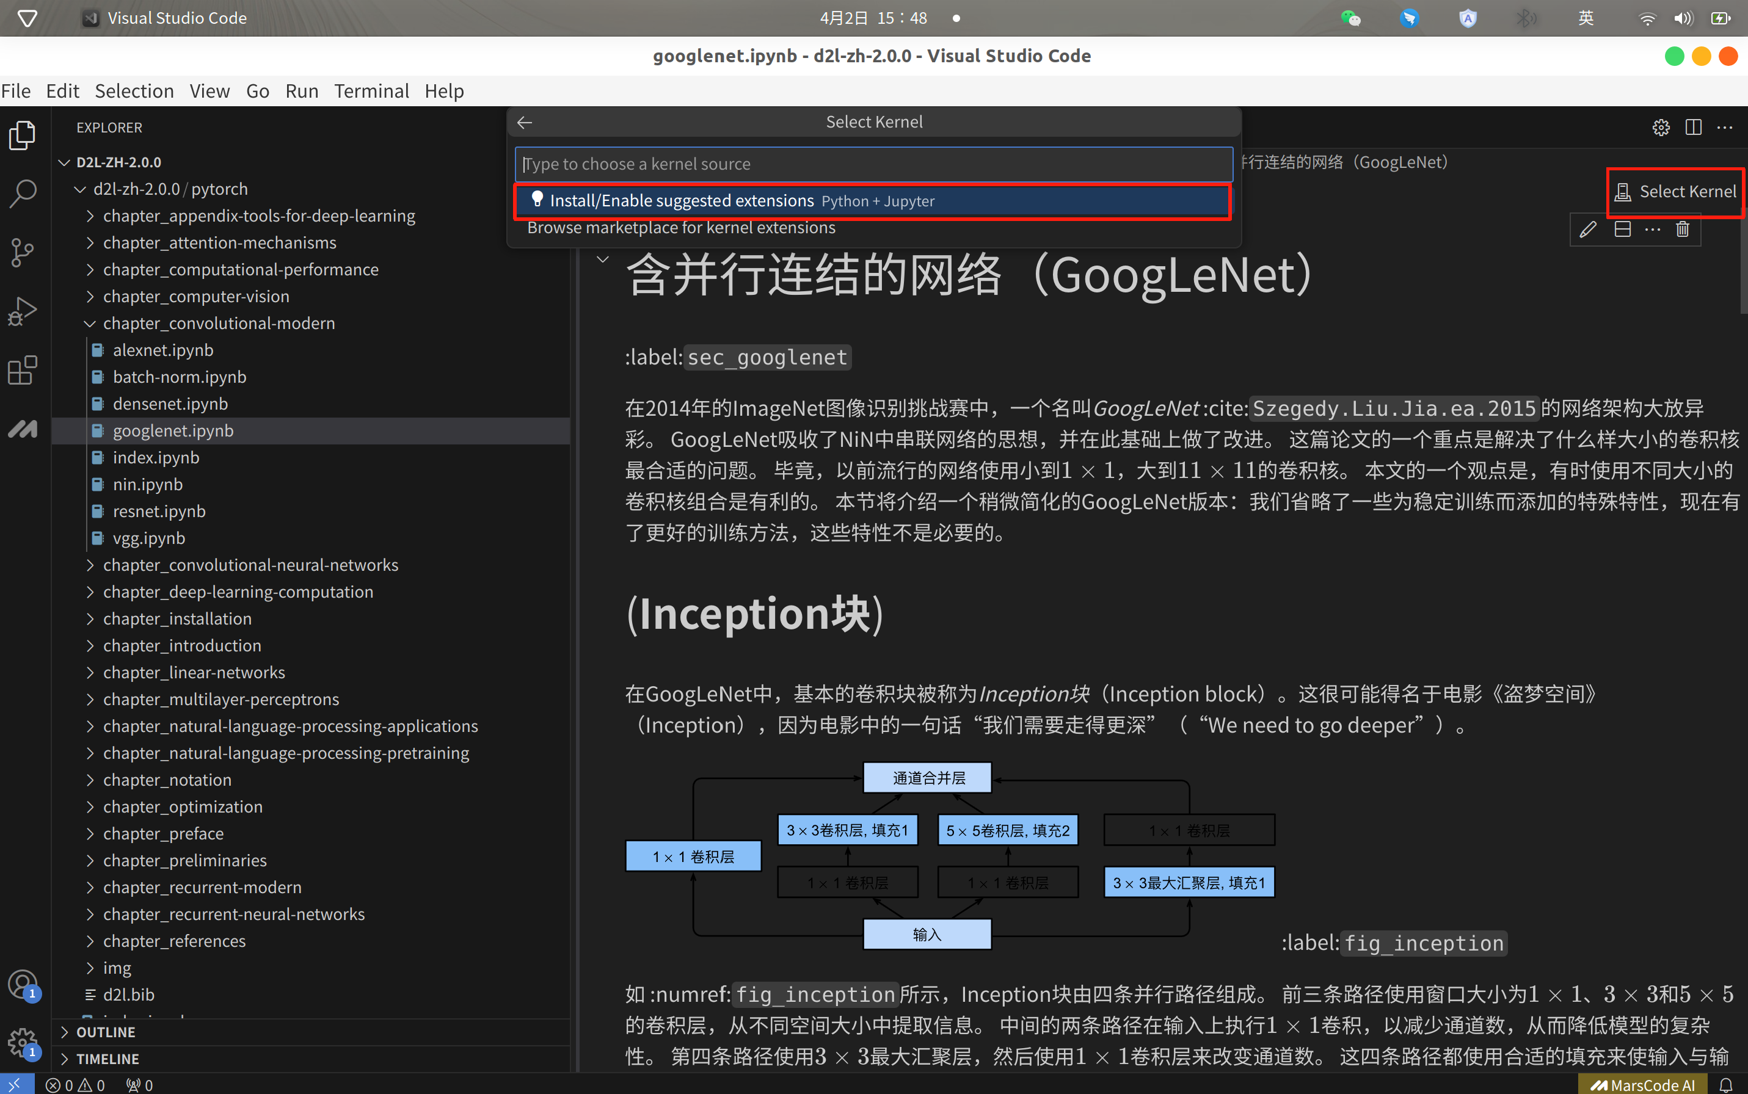Open the Source Control view
The width and height of the screenshot is (1748, 1094).
(23, 253)
